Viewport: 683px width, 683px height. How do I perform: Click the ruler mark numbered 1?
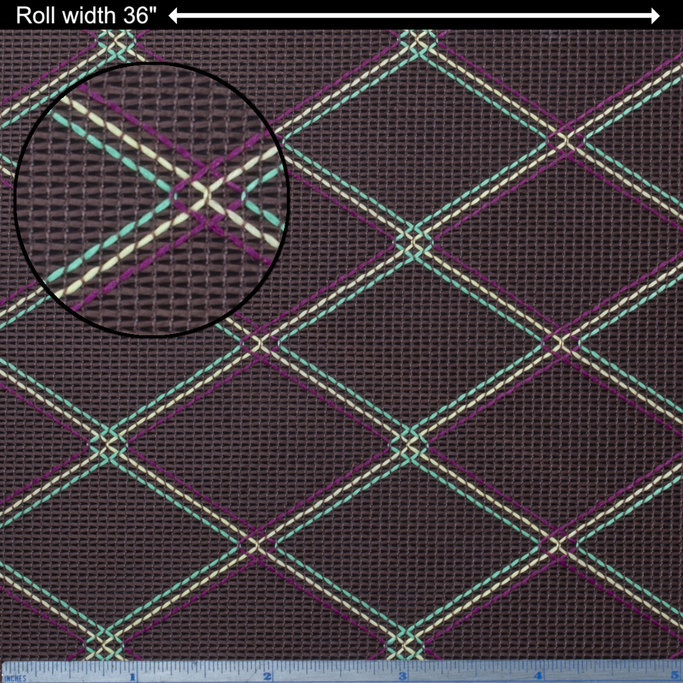pos(133,677)
